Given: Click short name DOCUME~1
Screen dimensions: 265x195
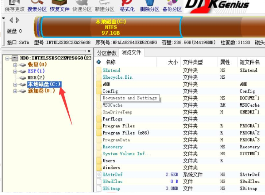Looking at the screenshot, I should click(x=250, y=98).
